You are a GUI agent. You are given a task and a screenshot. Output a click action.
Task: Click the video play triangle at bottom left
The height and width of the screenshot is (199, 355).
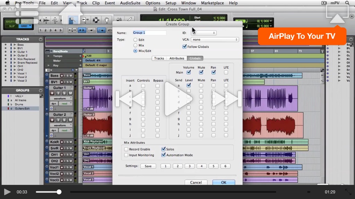click(7, 192)
